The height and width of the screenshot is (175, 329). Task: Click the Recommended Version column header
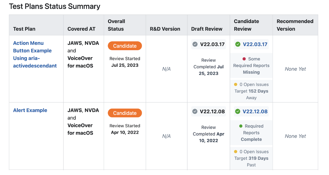click(295, 25)
